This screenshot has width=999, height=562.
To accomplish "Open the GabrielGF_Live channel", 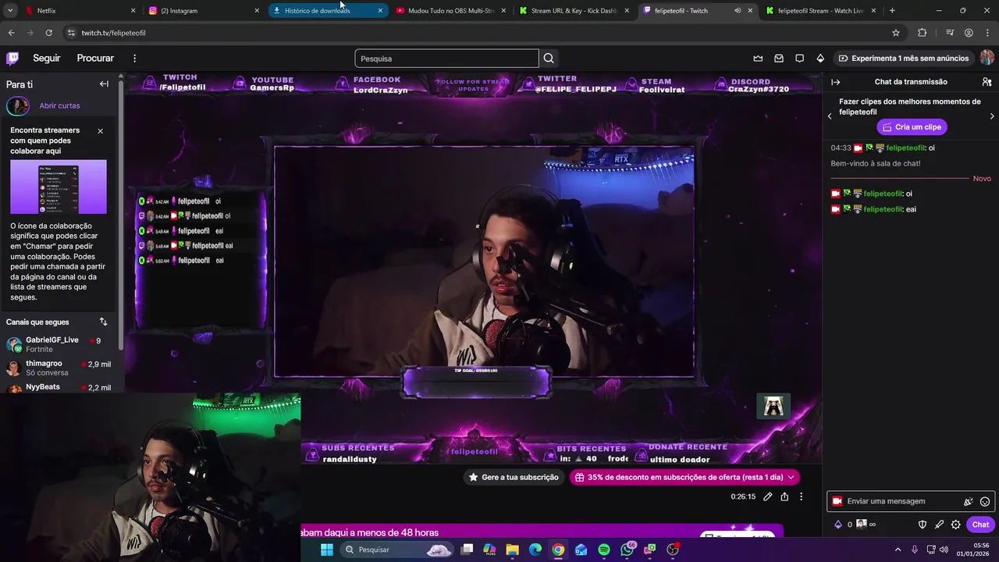I will click(59, 344).
